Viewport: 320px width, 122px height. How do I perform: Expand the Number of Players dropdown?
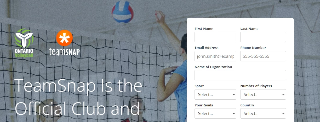tap(263, 94)
